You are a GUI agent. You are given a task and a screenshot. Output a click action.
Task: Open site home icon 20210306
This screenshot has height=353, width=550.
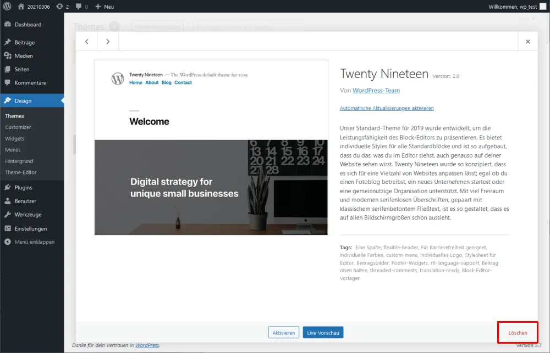(21, 7)
